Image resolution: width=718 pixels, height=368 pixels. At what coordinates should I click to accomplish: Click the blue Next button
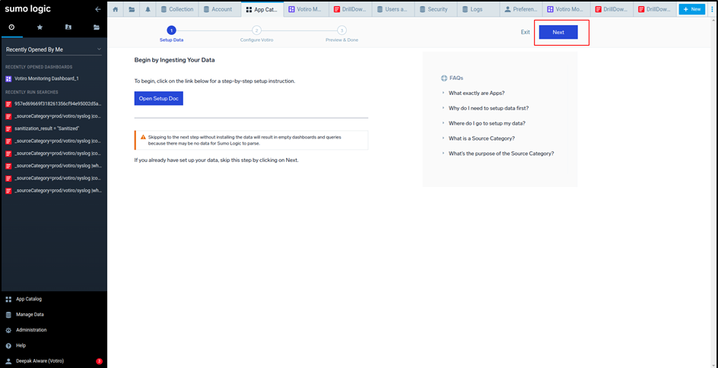coord(558,32)
